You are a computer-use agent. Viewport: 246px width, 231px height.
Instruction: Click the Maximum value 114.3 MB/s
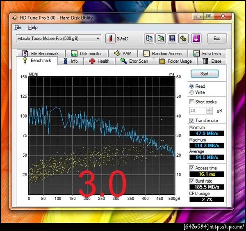point(207,146)
